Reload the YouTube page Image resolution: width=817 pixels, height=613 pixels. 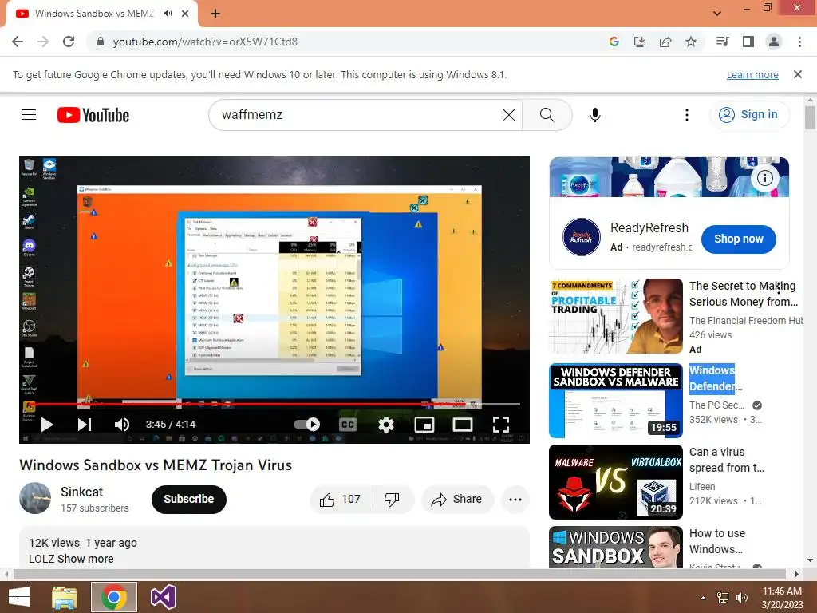pos(69,42)
